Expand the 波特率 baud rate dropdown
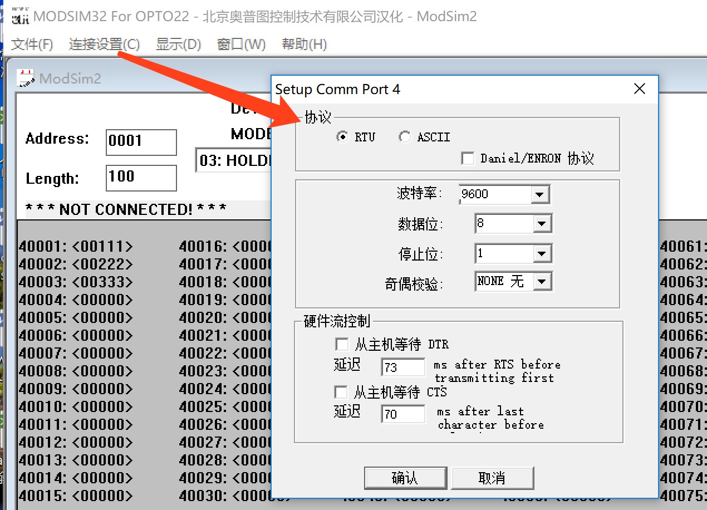This screenshot has height=510, width=707. click(539, 194)
